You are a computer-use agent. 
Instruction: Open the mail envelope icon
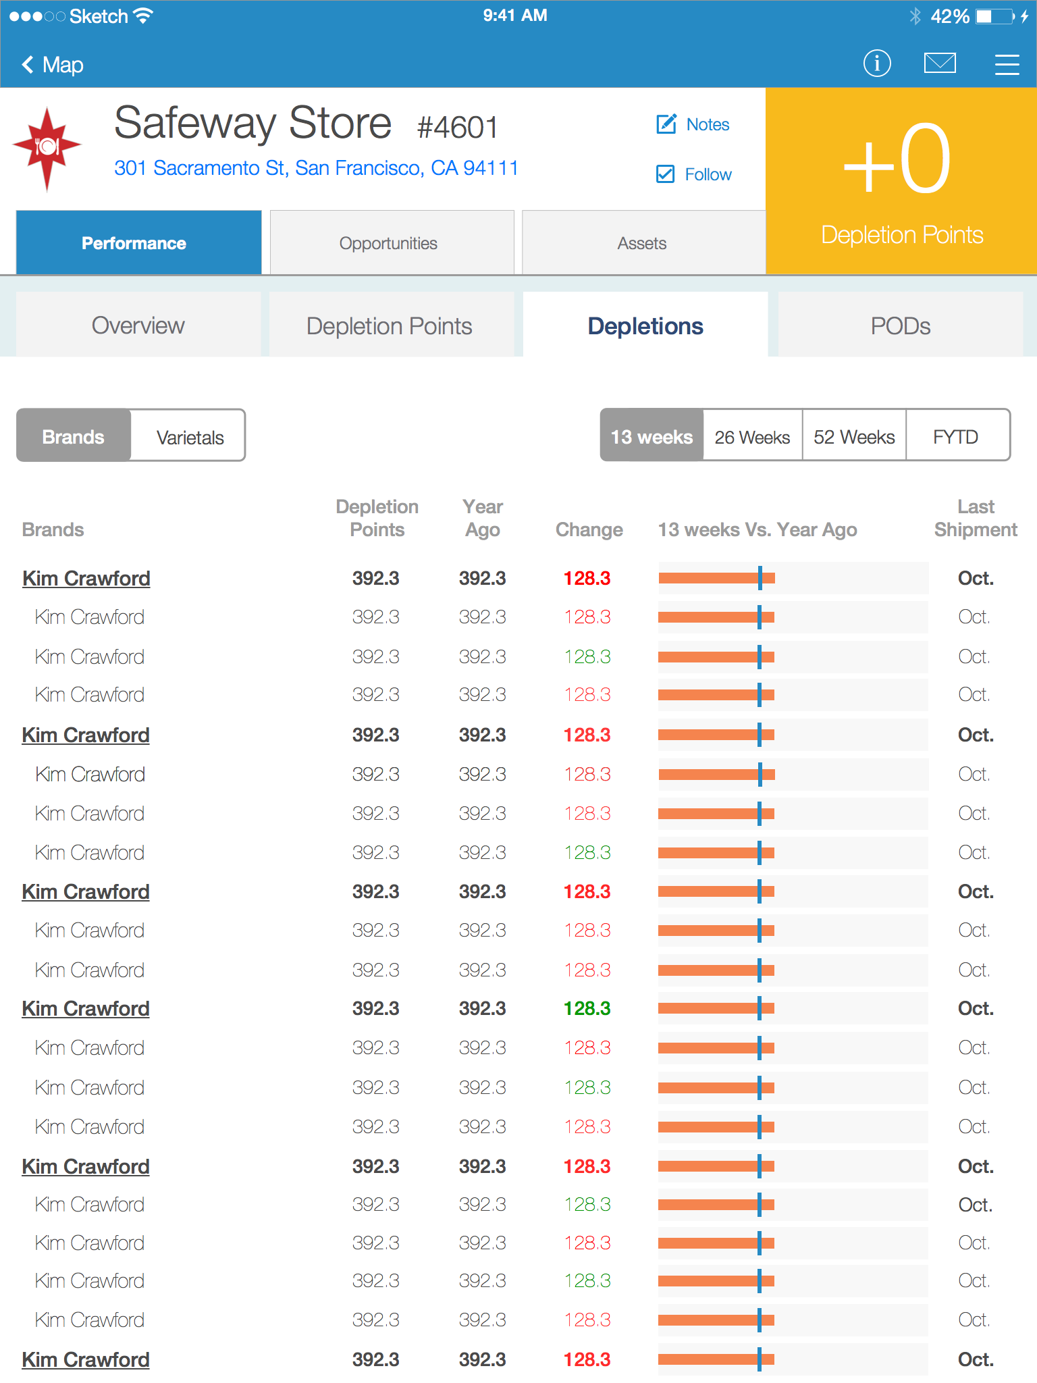940,63
